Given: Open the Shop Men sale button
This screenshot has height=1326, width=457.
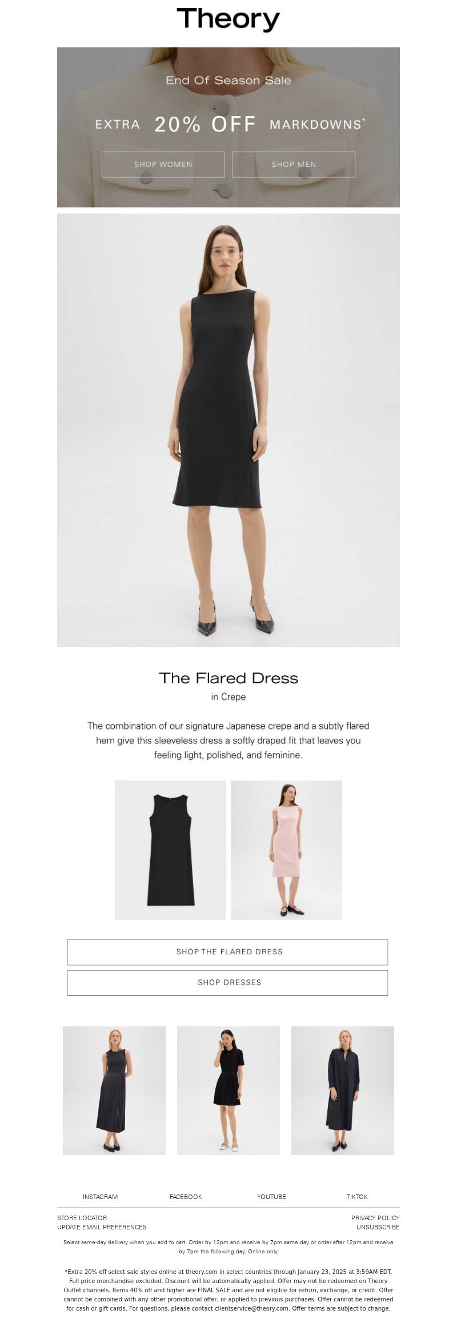Looking at the screenshot, I should click(x=294, y=164).
